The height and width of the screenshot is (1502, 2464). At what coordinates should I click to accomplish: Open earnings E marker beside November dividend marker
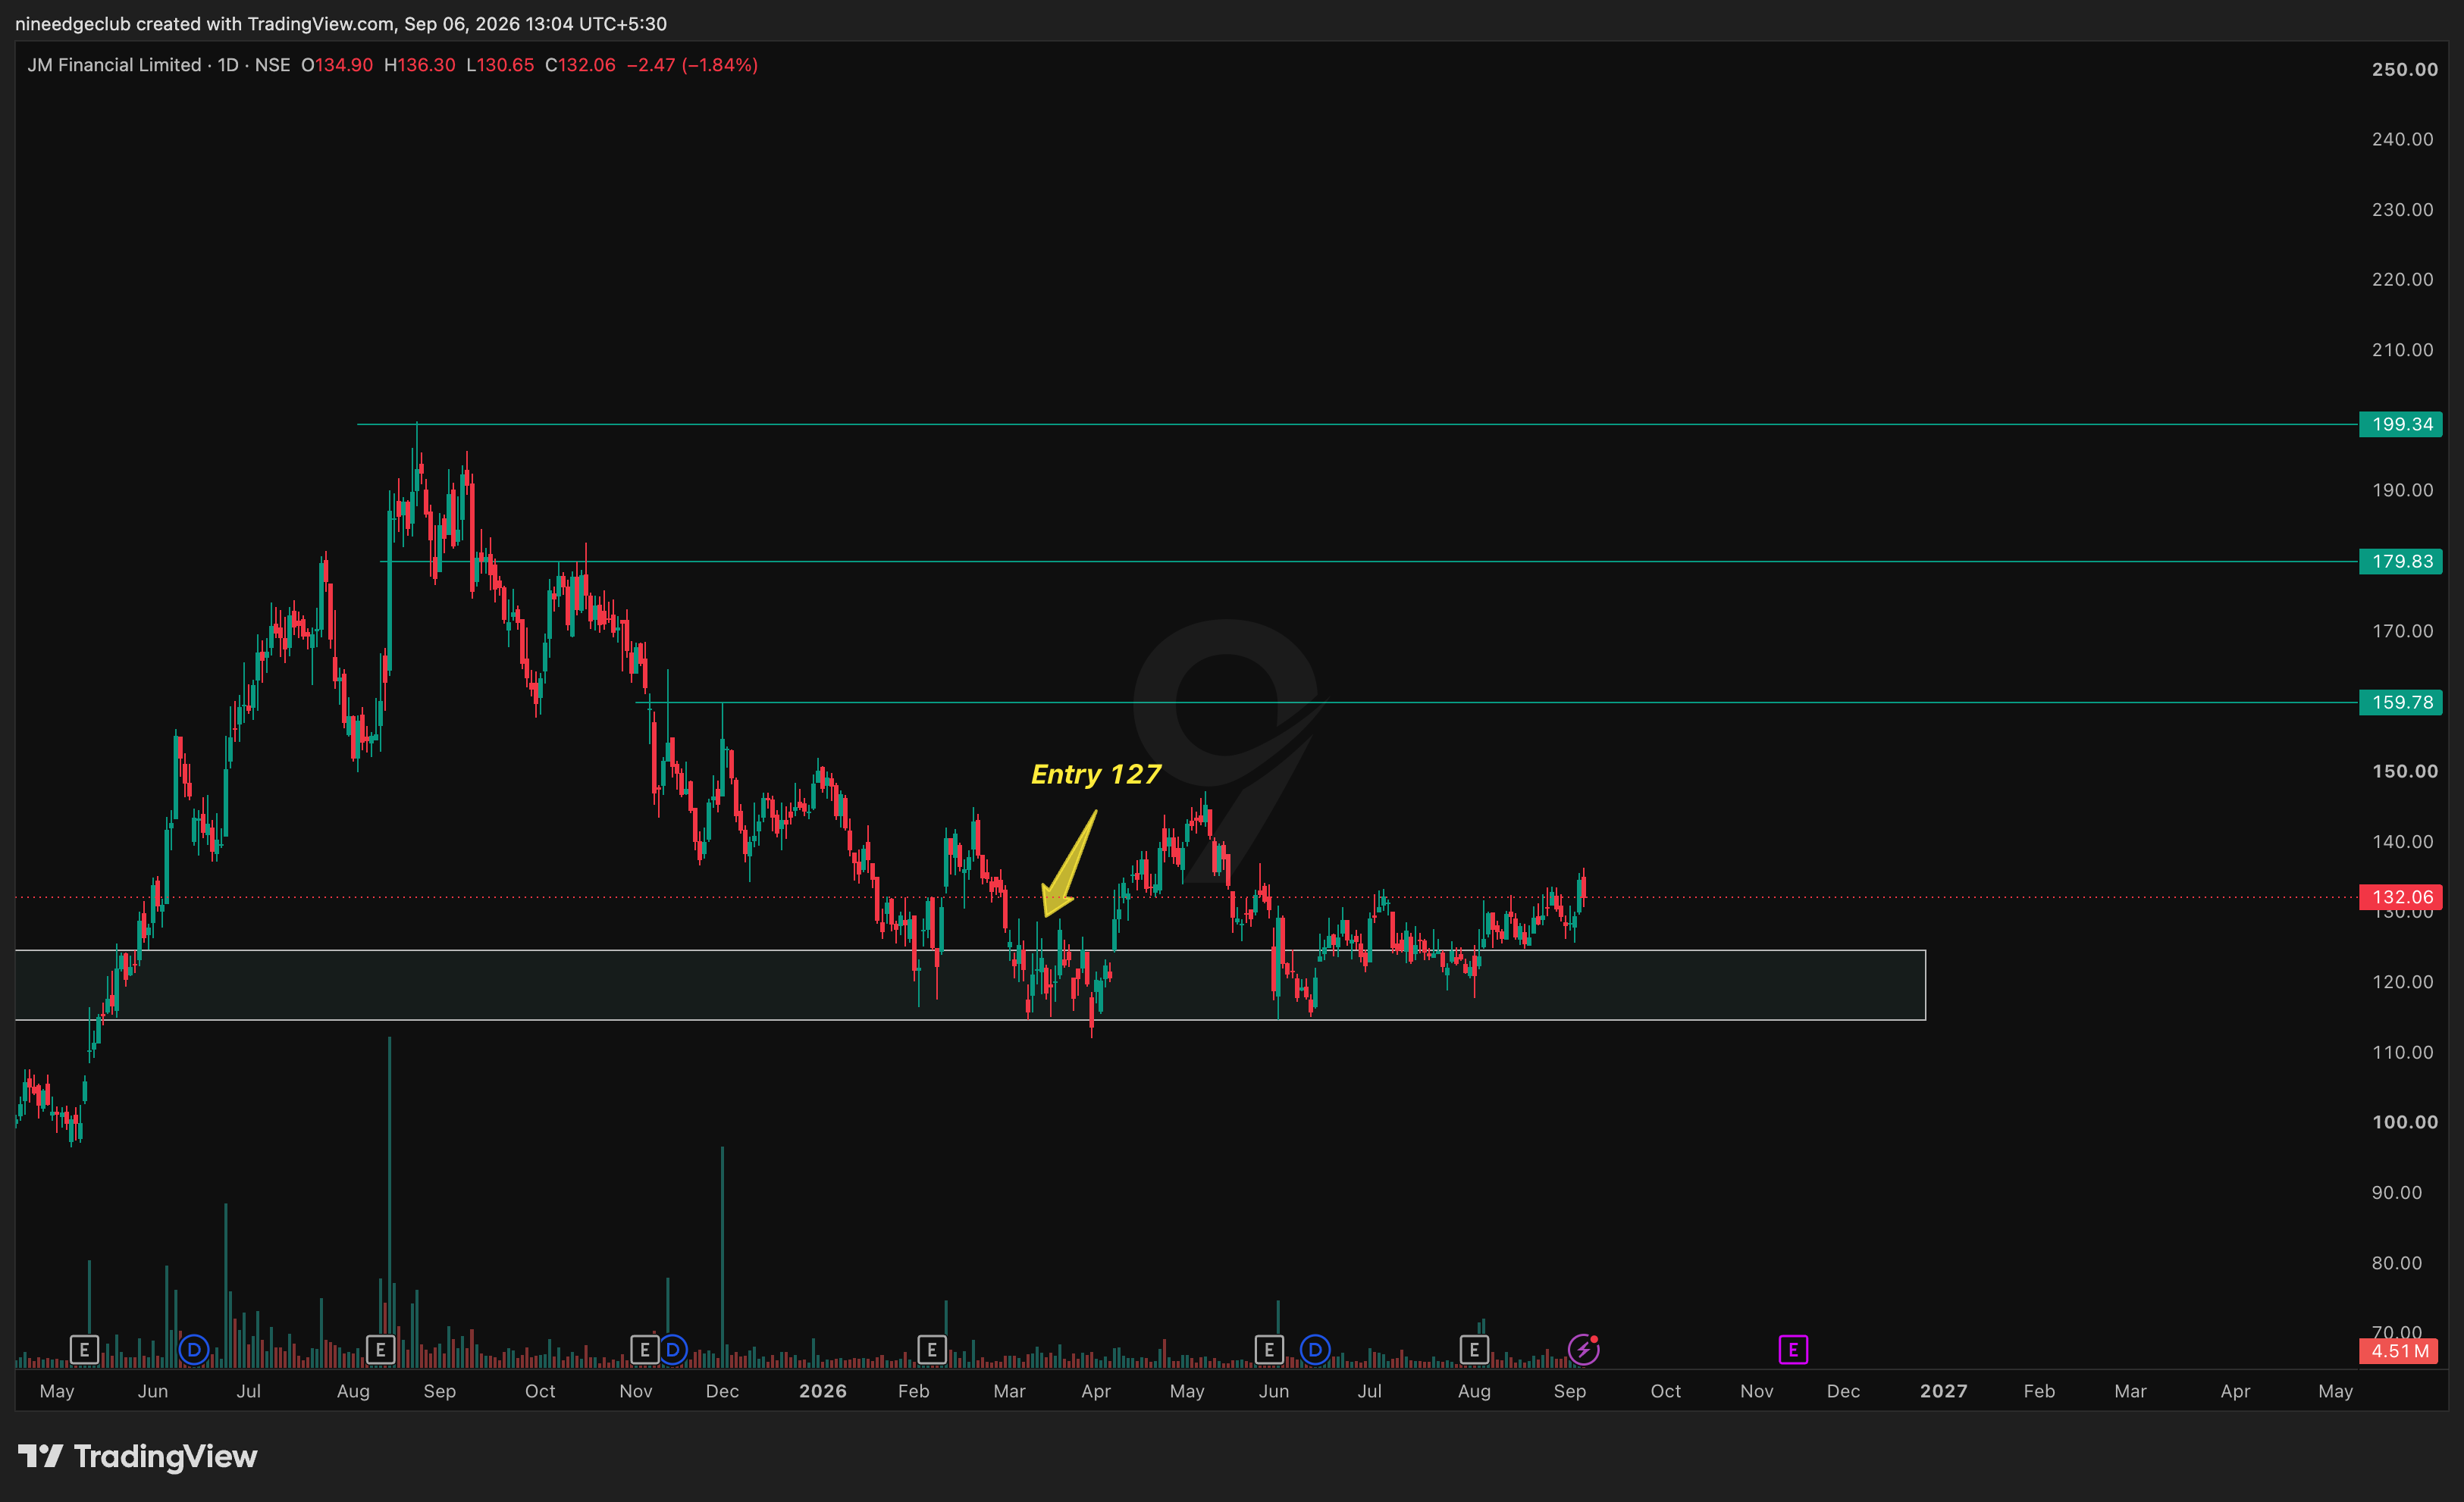click(644, 1350)
